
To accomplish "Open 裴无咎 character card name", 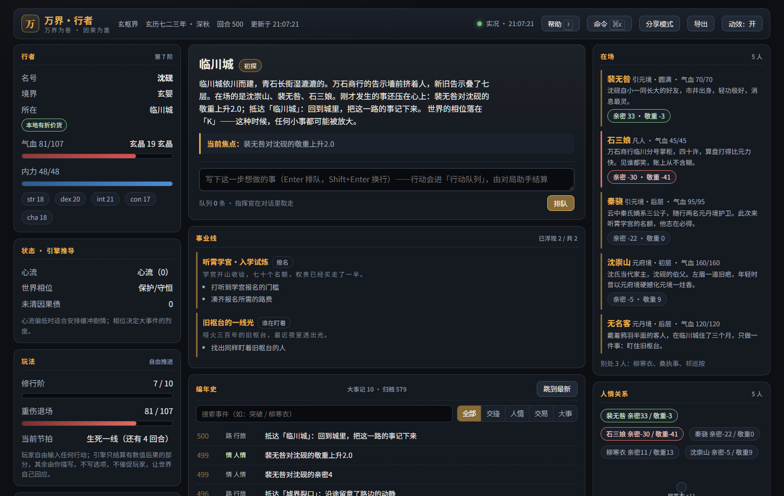I will tap(619, 79).
